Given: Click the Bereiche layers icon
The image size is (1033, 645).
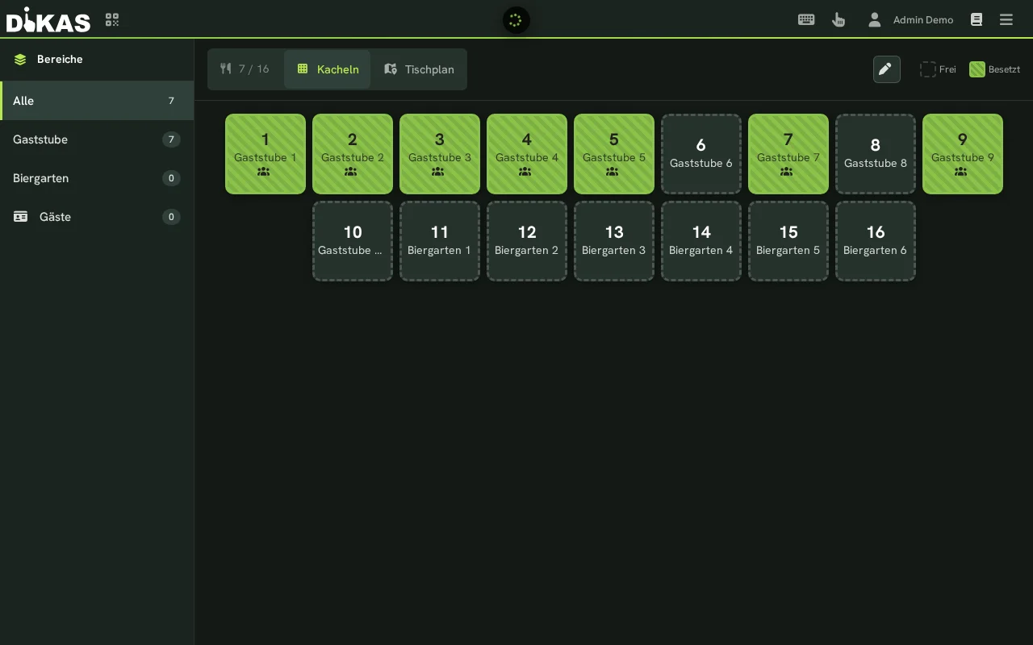Looking at the screenshot, I should pos(20,59).
